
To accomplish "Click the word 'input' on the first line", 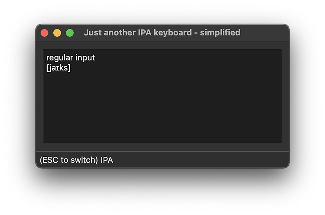I will tap(85, 57).
